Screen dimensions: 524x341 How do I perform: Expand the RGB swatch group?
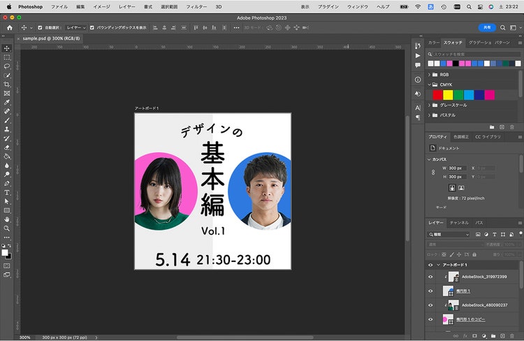430,75
